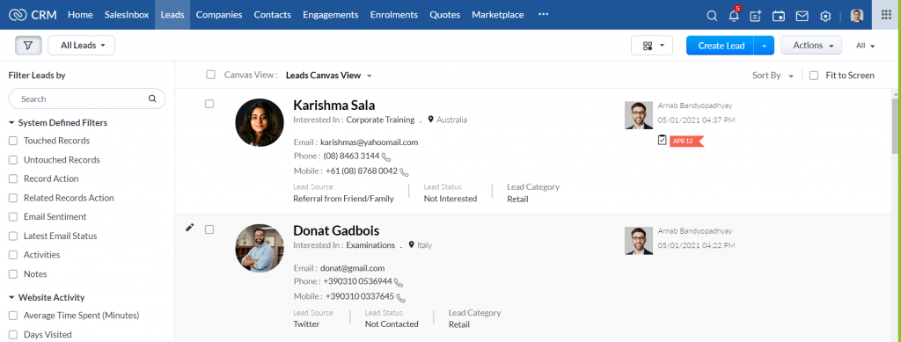Viewport: 901px width, 342px height.
Task: Click owner avatar on Donat Gadbois's record
Action: click(639, 241)
